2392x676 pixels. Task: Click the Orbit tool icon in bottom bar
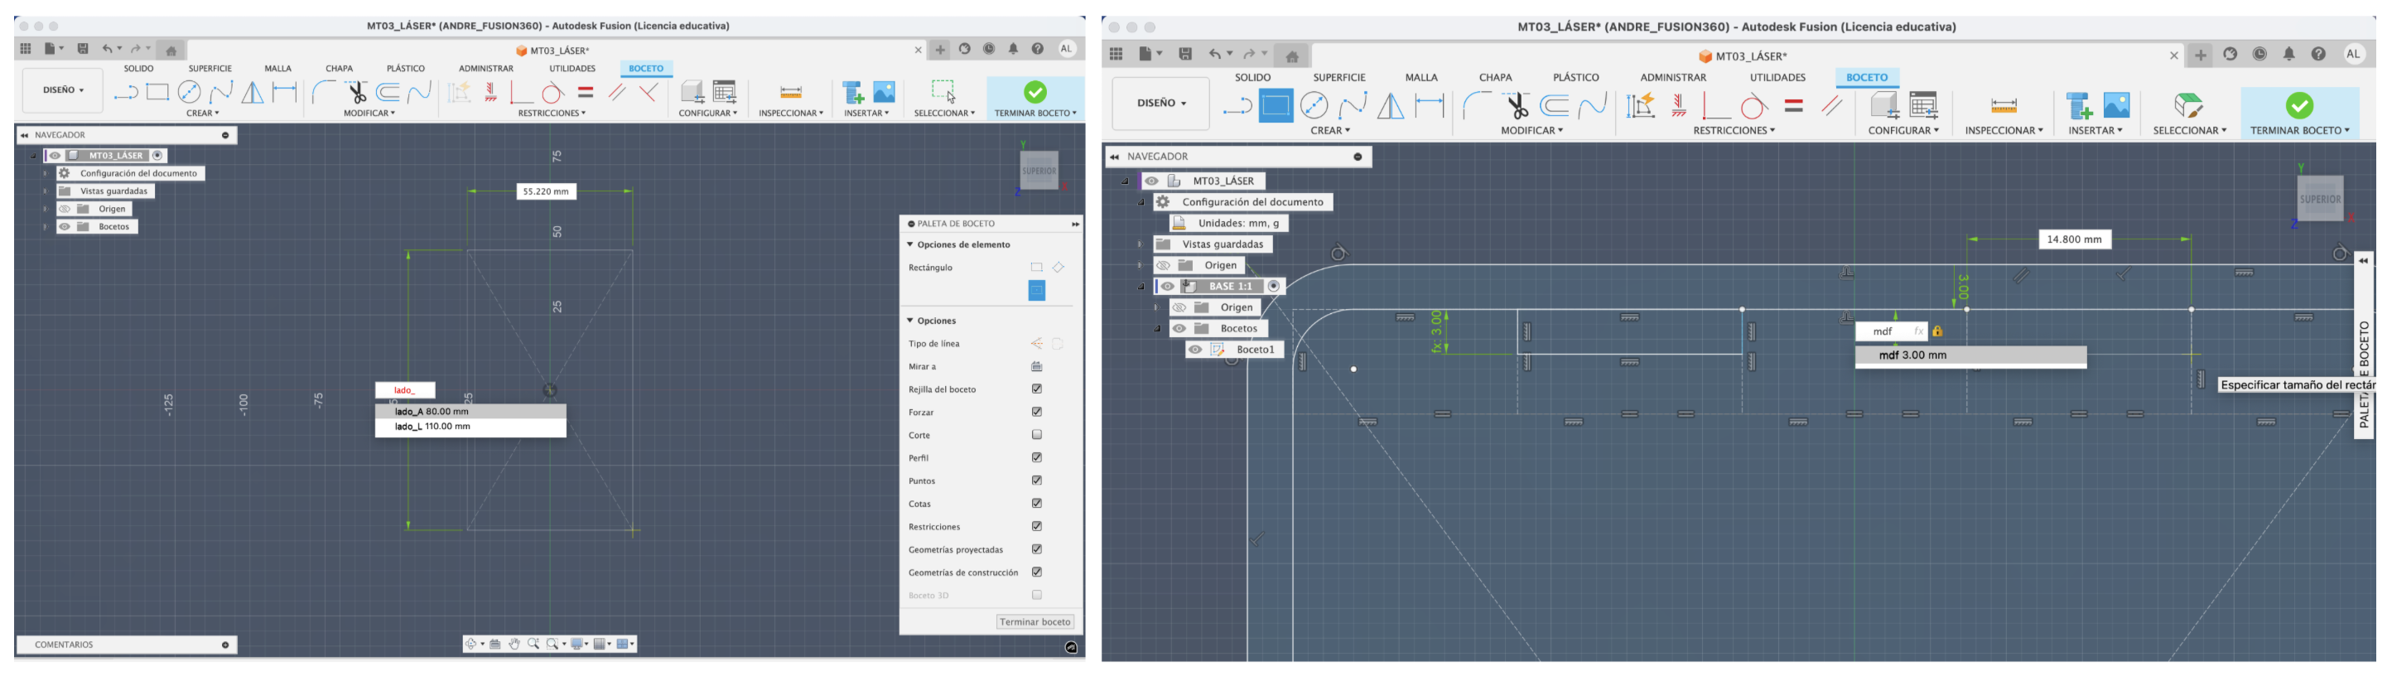click(x=472, y=645)
